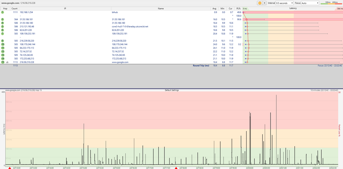This screenshot has height=169, width=343.
Task: Click the Avg column header
Action: point(215,8)
